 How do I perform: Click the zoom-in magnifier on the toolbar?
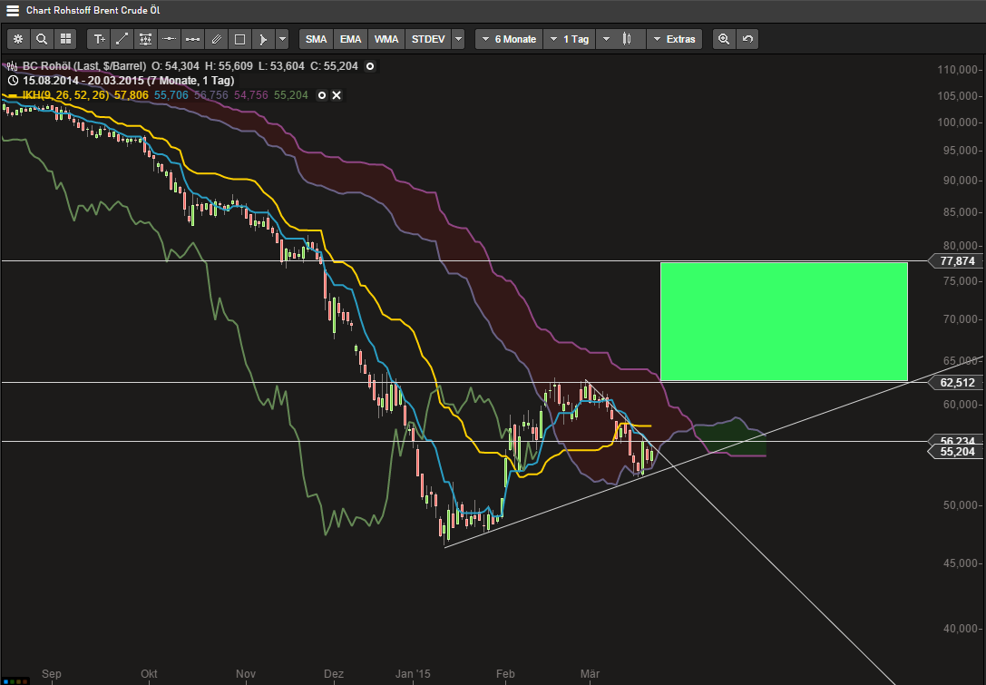point(721,39)
